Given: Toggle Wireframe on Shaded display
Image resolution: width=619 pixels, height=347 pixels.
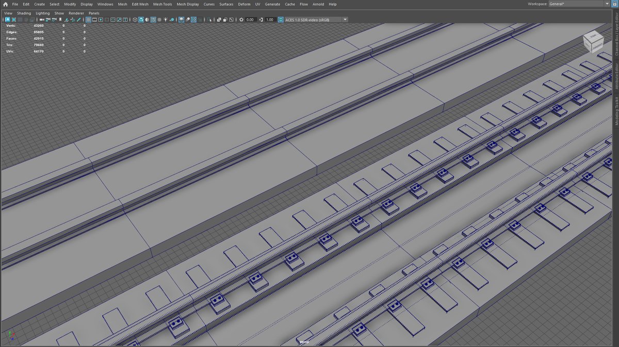Looking at the screenshot, I should [x=153, y=20].
